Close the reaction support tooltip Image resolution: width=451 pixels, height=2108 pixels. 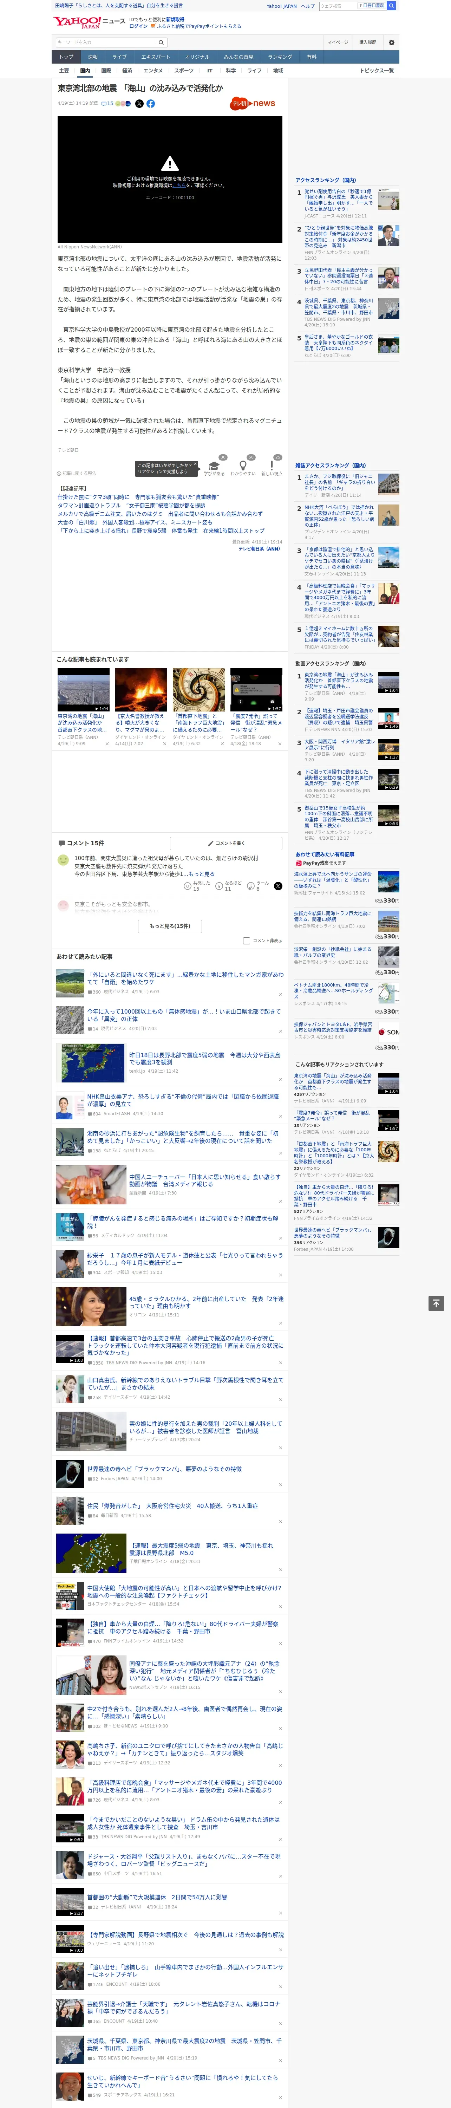[195, 465]
